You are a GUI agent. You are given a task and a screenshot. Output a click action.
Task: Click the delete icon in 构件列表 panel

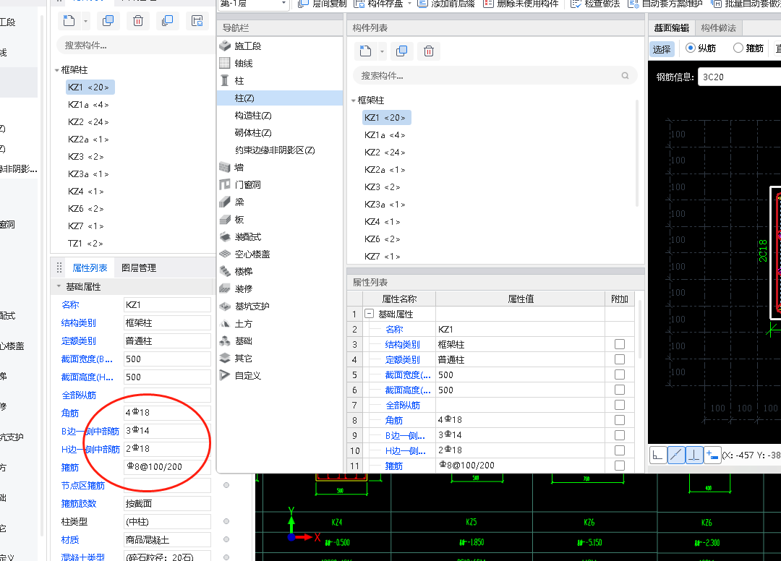(x=429, y=51)
